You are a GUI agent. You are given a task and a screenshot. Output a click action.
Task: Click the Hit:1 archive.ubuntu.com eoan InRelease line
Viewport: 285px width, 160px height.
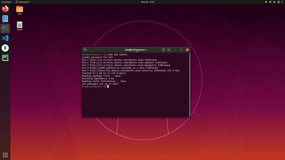(x=119, y=60)
